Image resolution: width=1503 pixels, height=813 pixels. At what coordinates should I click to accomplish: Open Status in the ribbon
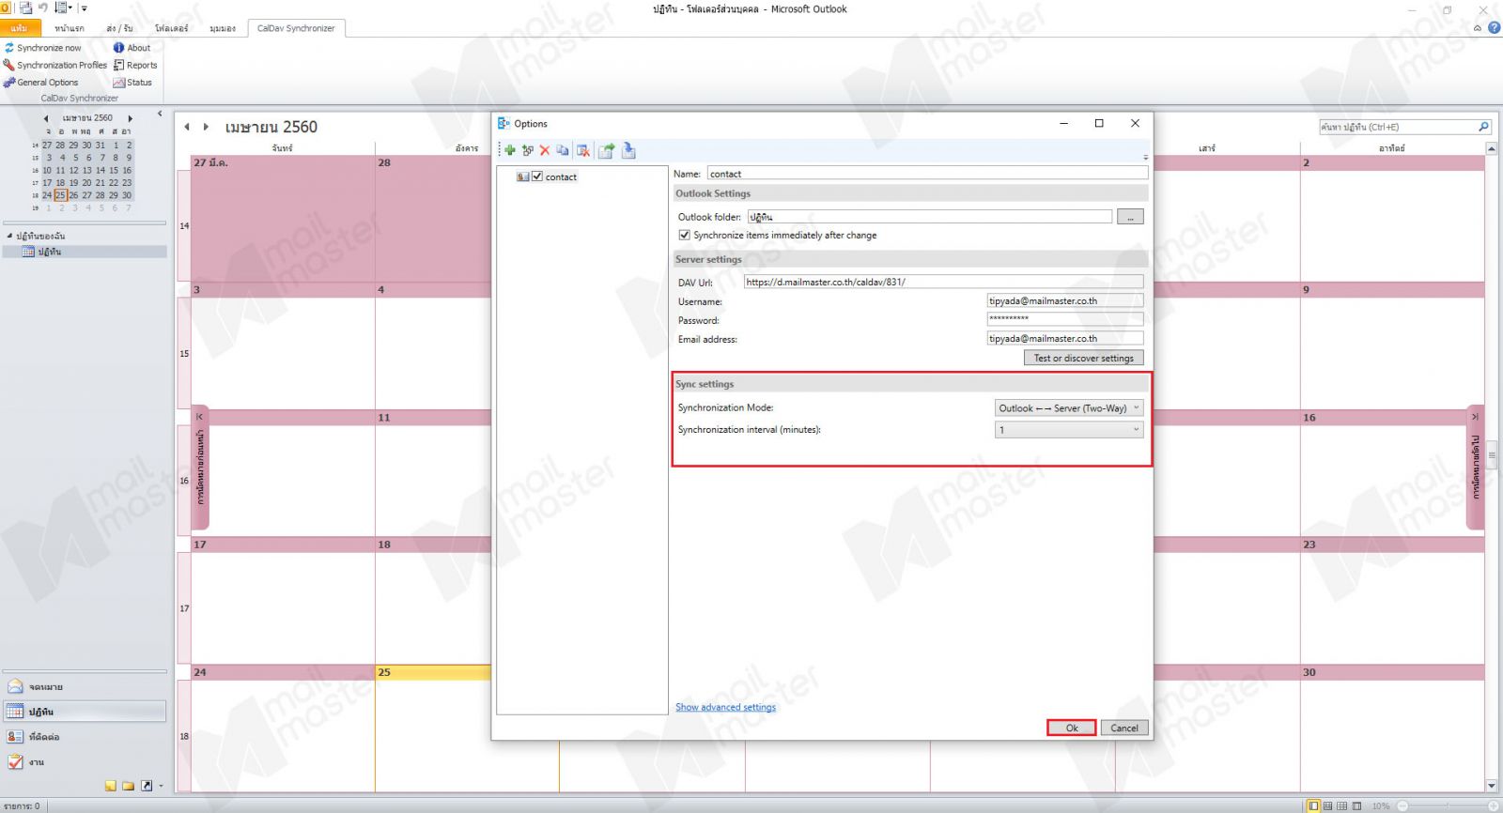point(132,83)
